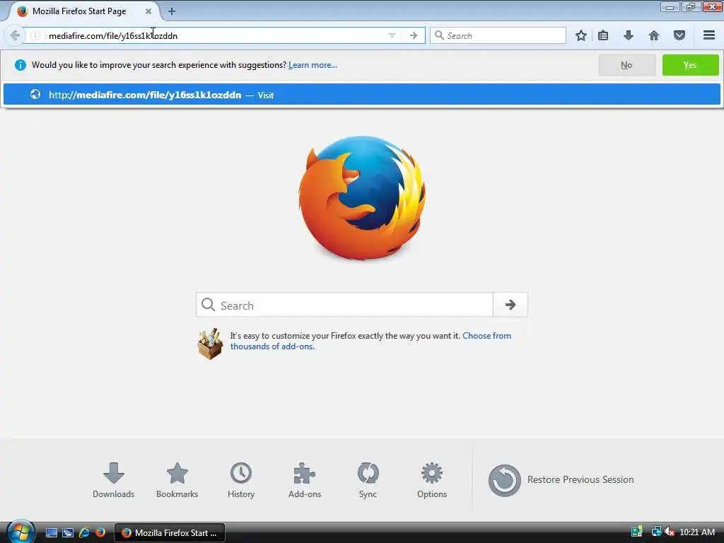
Task: Close the Mozilla Firefox Start Page tab
Action: point(148,11)
